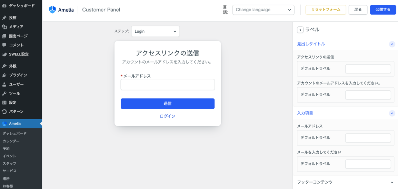Click the ログイン link under the form
The height and width of the screenshot is (189, 398).
[168, 116]
